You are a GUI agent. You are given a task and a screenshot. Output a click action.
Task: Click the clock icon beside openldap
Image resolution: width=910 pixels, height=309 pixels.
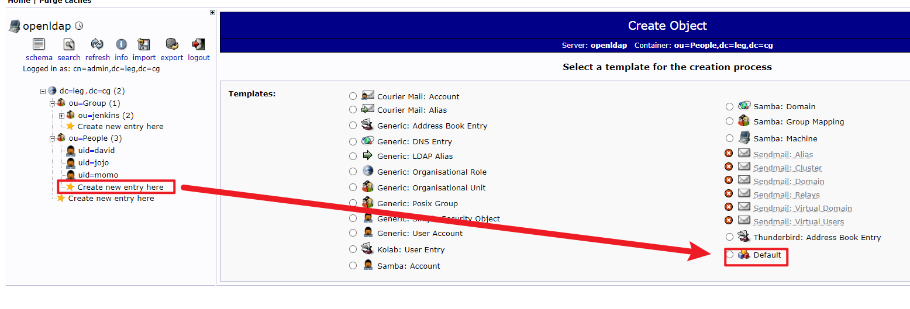coord(79,26)
